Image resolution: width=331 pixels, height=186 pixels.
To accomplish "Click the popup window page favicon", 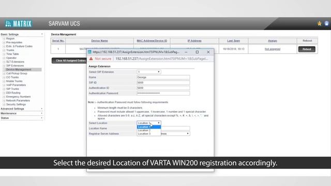I will point(89,52).
